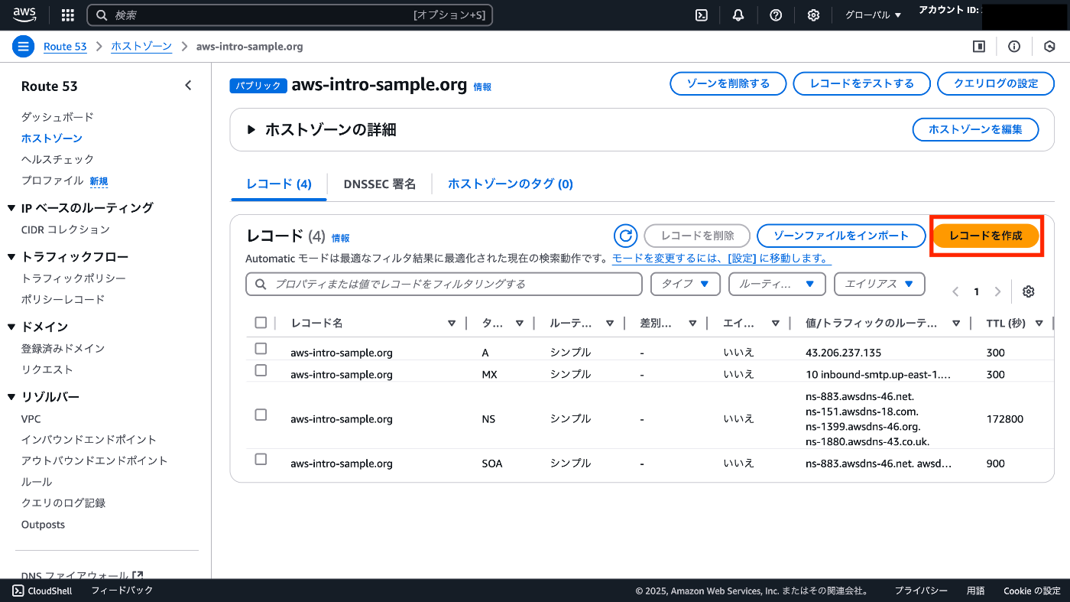Select all records header checkbox
Screen dimensions: 1070x602
(x=261, y=323)
